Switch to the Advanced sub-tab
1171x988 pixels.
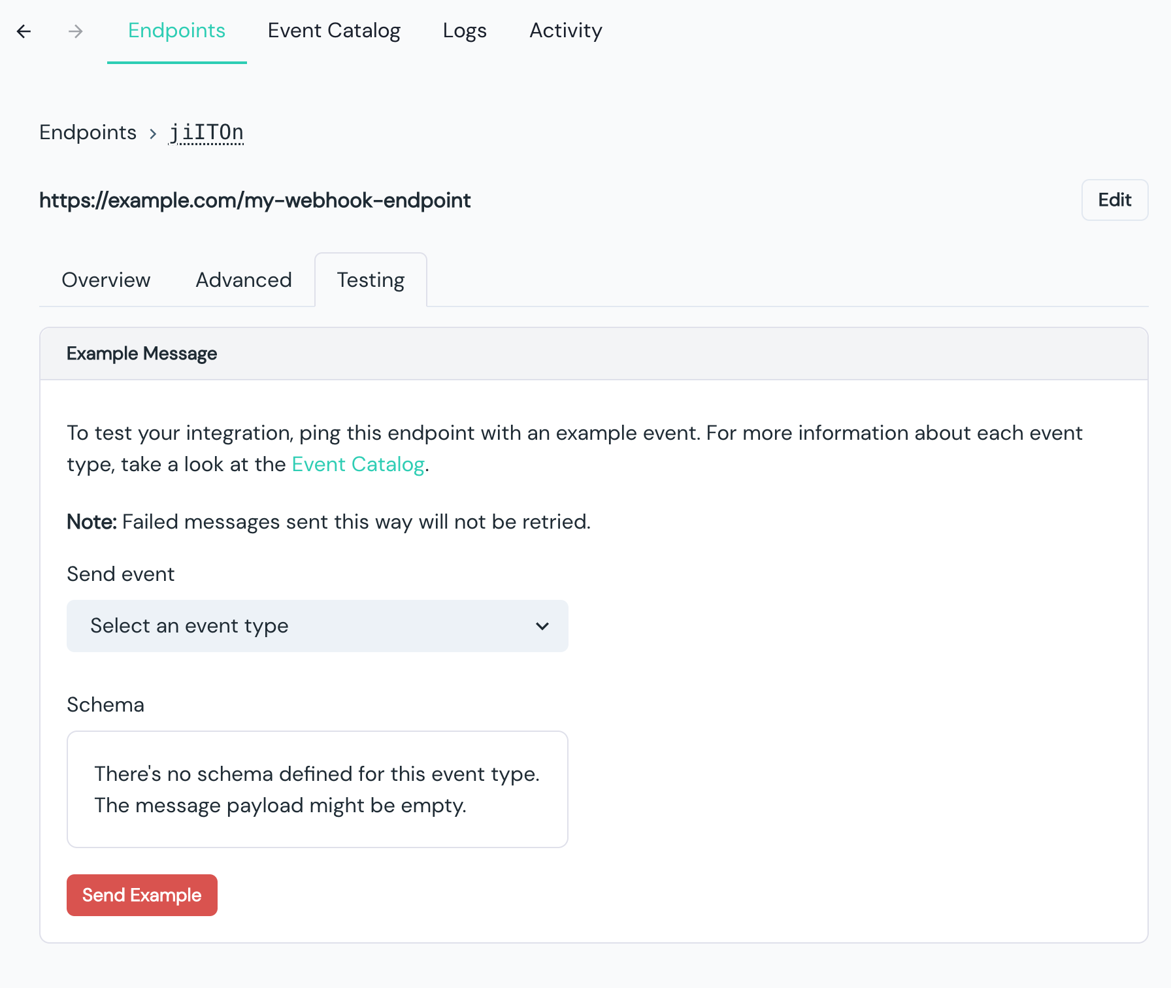(x=244, y=280)
